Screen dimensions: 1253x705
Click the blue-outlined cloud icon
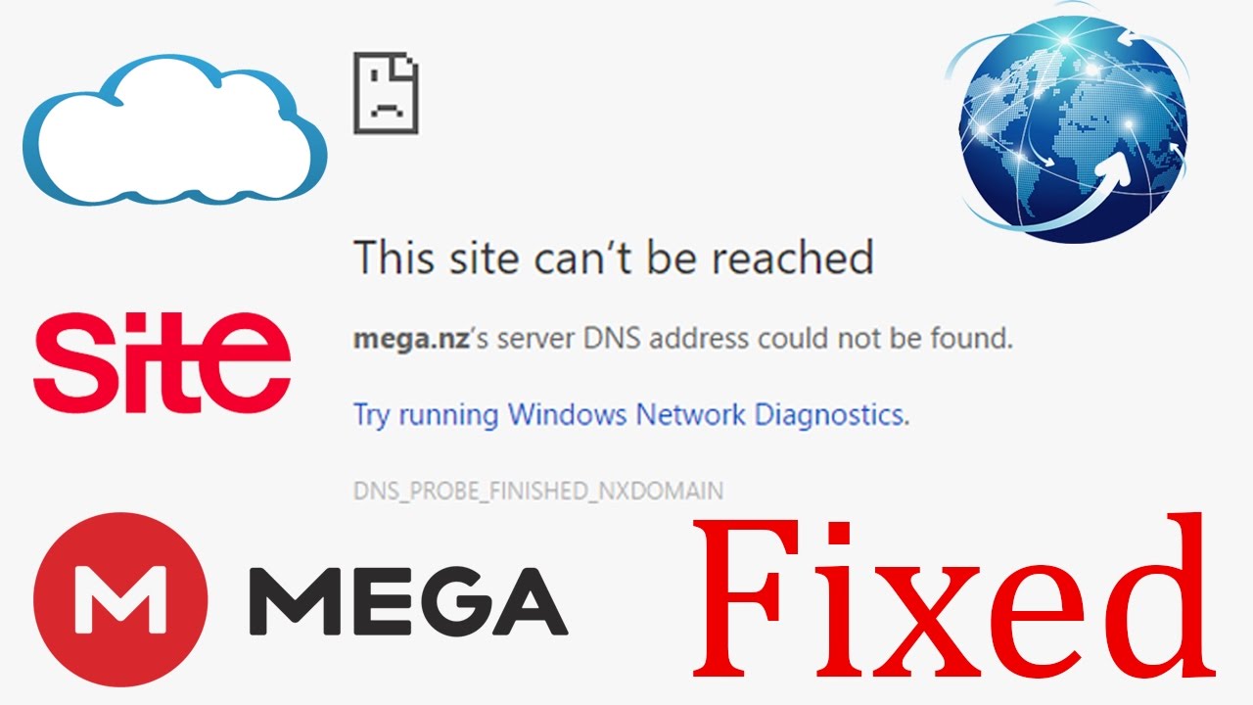tap(174, 131)
